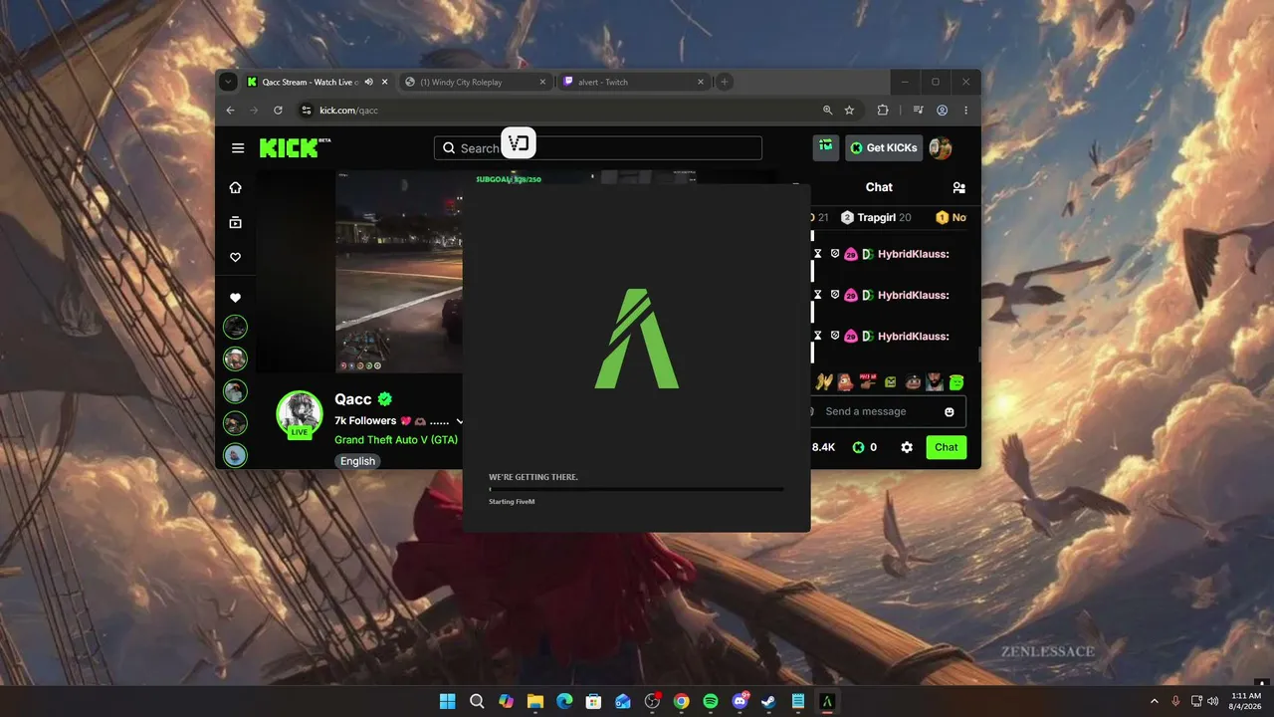Open the Browse icon in Kick sidebar
Image resolution: width=1274 pixels, height=717 pixels.
click(236, 222)
